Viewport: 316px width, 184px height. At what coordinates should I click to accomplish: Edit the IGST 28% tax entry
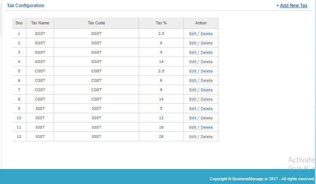193,137
